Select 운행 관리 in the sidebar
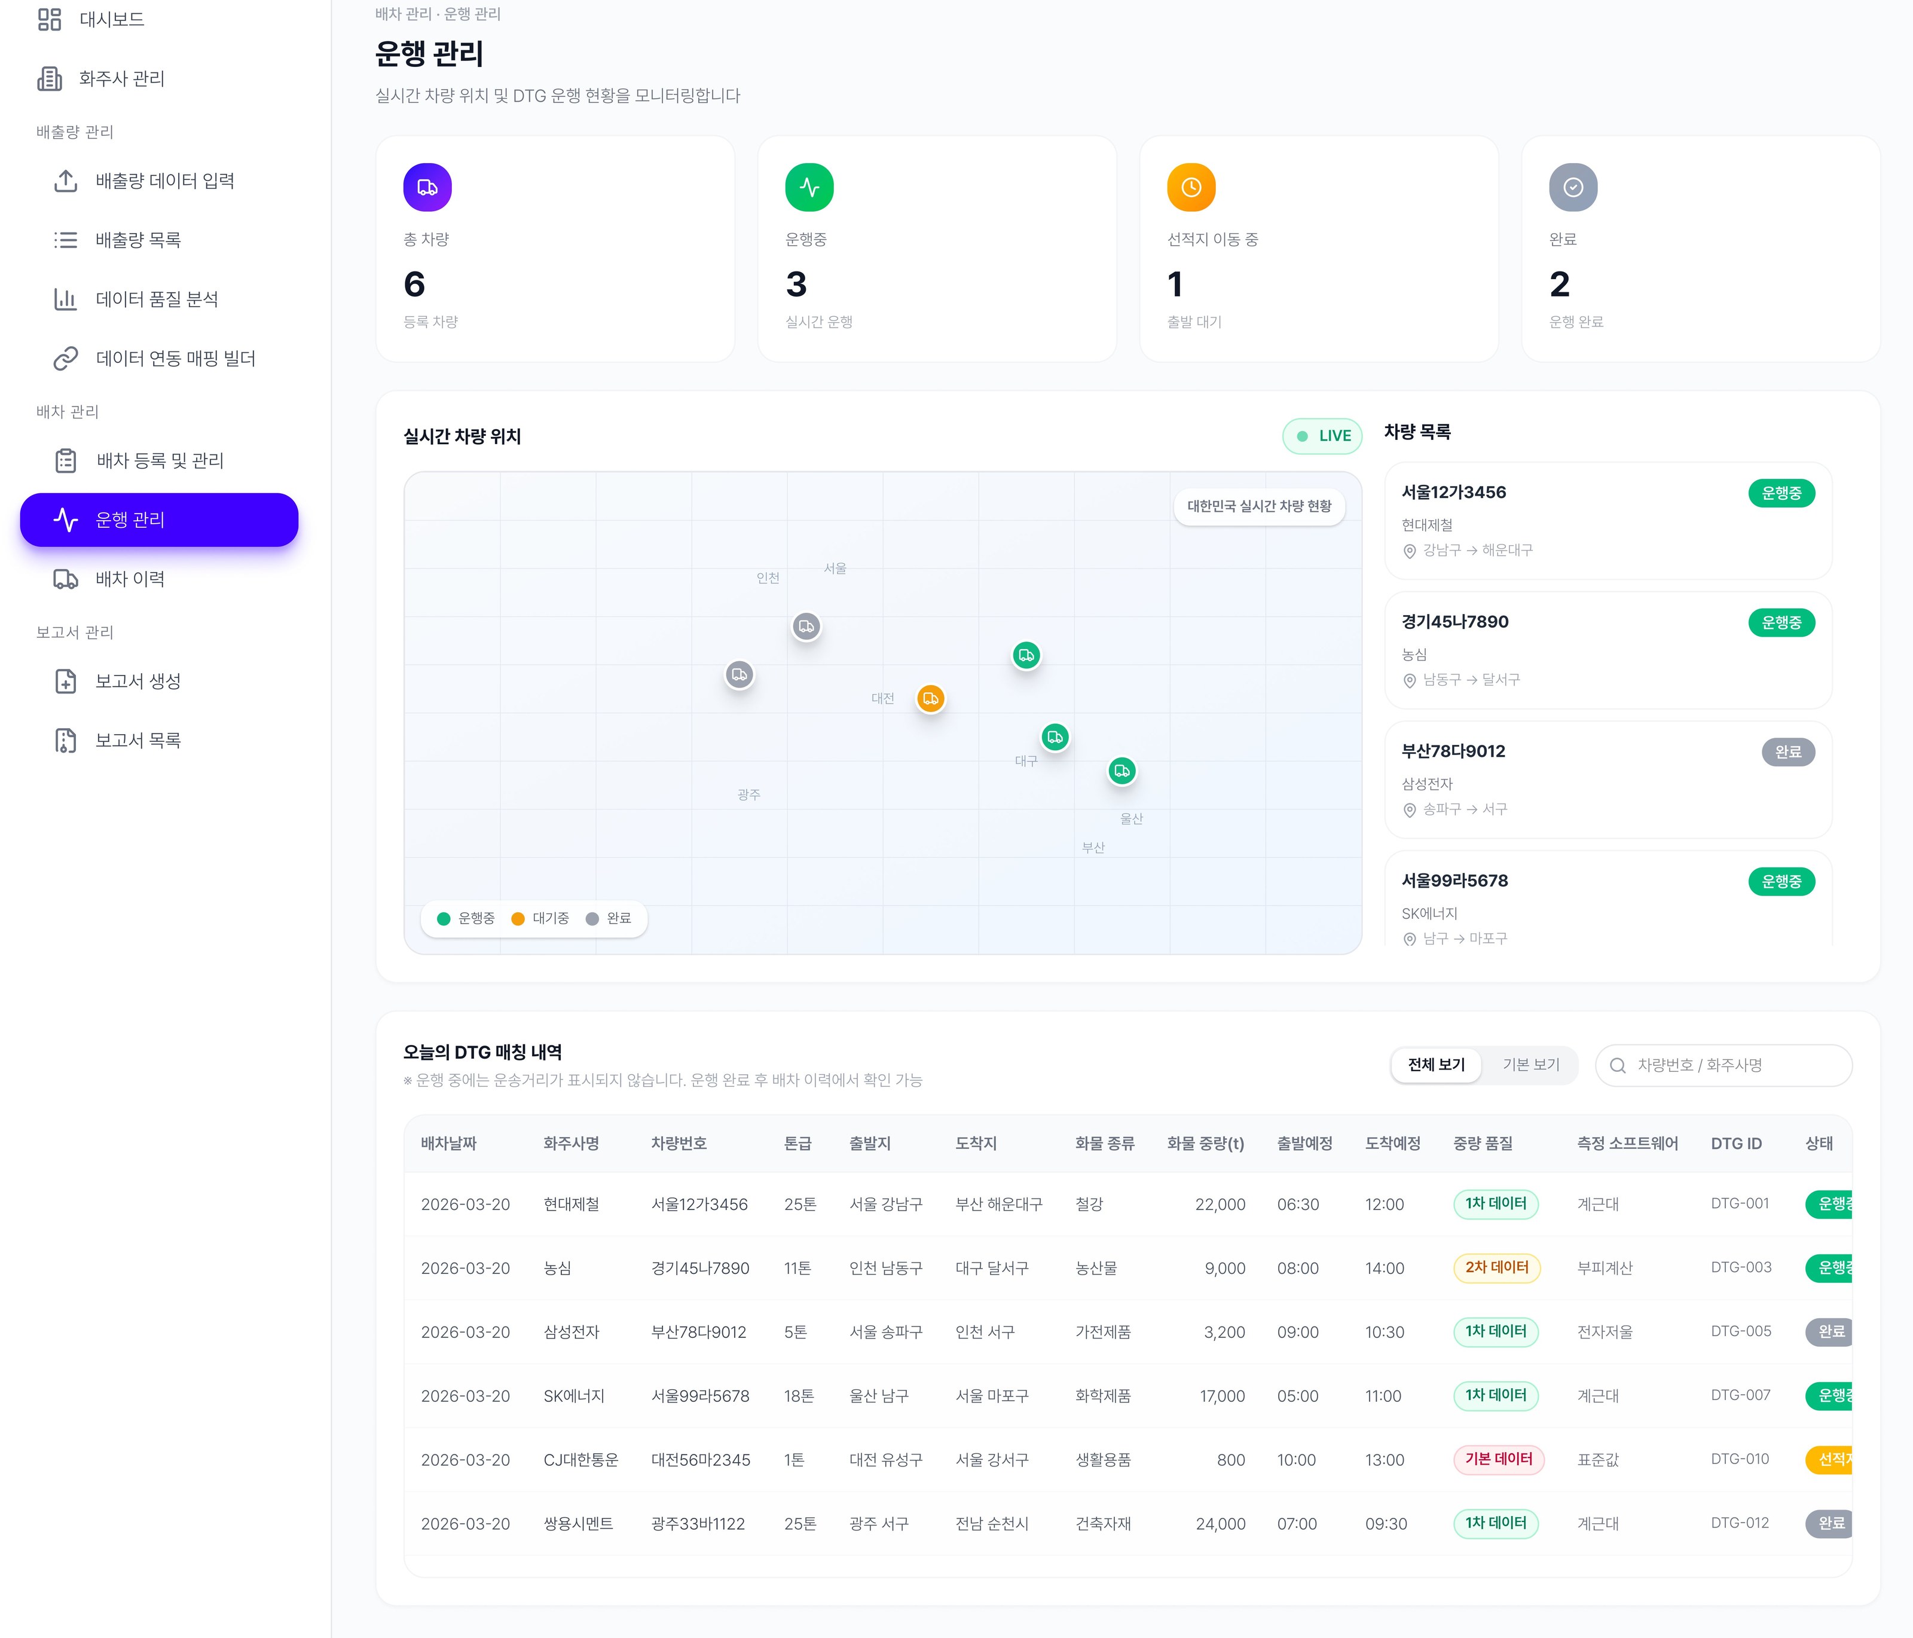The width and height of the screenshot is (1913, 1638). pyautogui.click(x=159, y=520)
